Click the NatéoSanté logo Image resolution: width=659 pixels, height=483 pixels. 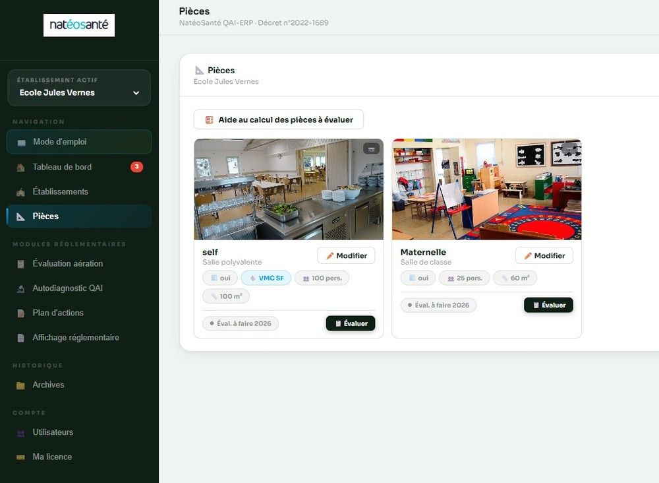coord(79,25)
